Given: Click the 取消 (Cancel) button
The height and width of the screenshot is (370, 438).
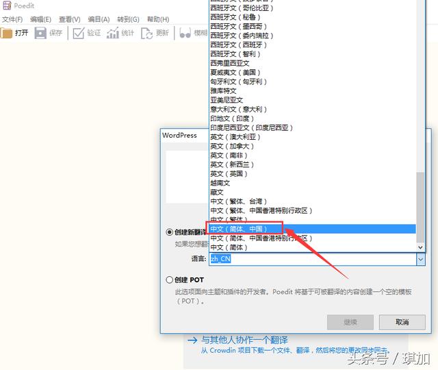Looking at the screenshot, I should point(402,322).
